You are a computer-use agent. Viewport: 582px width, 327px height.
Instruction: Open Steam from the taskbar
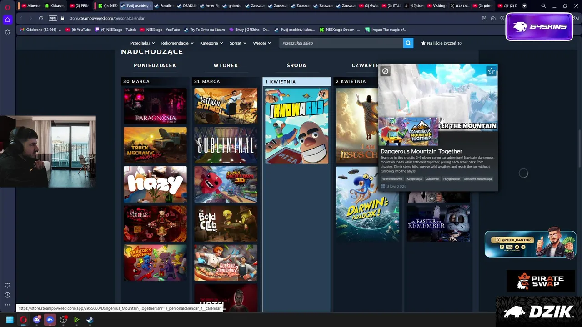point(90,320)
